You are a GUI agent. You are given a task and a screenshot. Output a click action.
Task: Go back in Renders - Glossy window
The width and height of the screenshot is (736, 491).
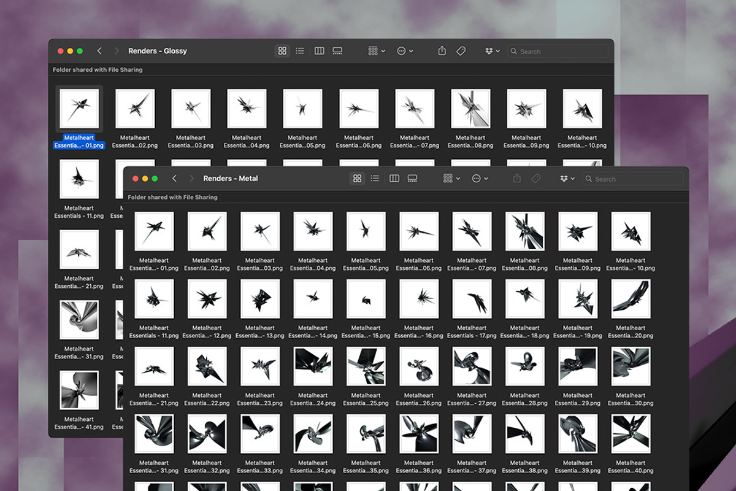99,51
